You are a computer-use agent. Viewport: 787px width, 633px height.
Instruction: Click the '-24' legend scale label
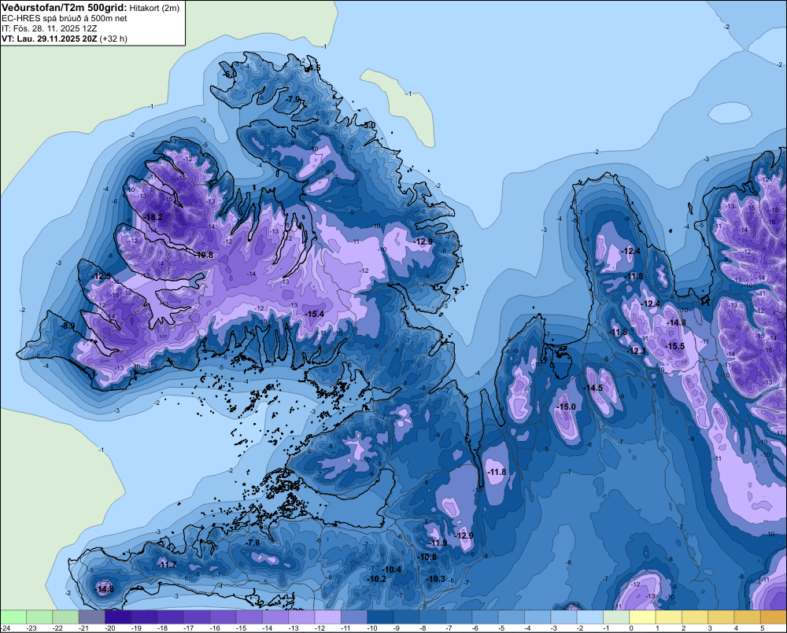6,628
